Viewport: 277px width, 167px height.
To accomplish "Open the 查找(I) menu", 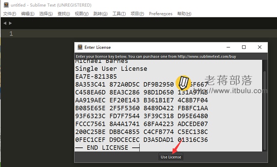I will point(64,14).
